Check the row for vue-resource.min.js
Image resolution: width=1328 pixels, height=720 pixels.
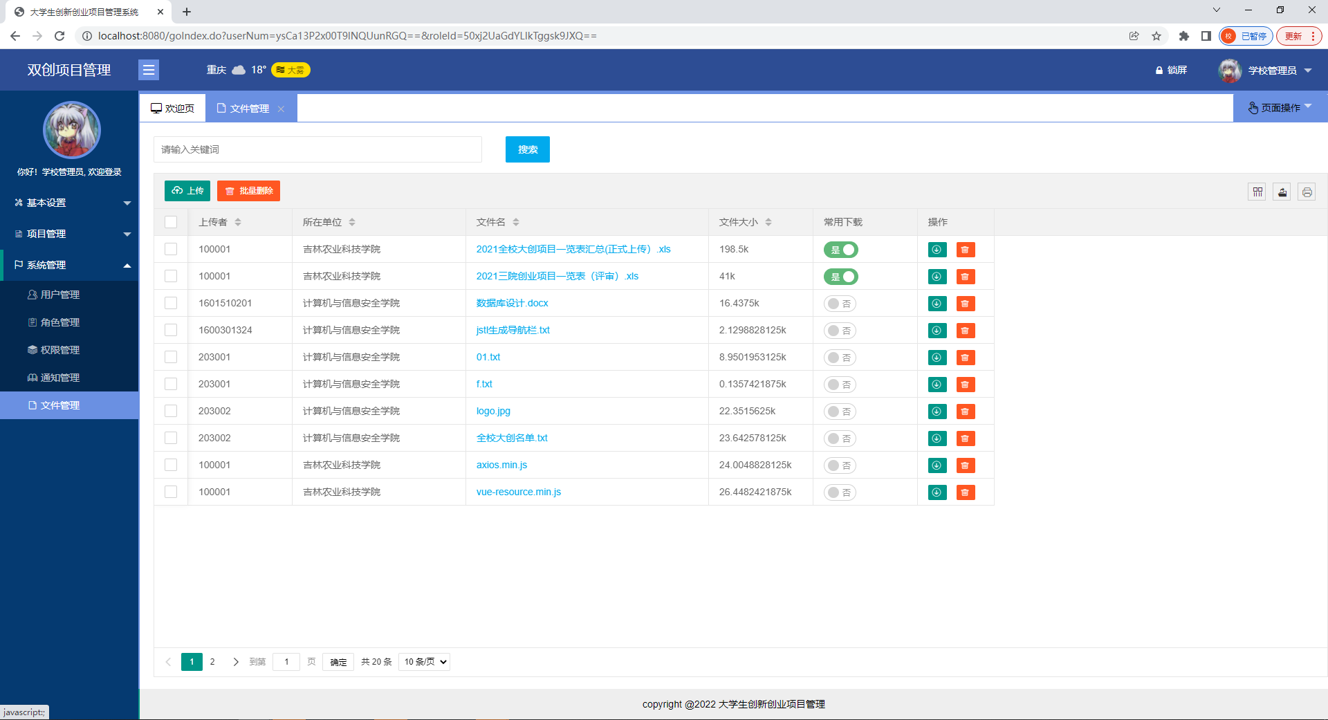(x=171, y=492)
